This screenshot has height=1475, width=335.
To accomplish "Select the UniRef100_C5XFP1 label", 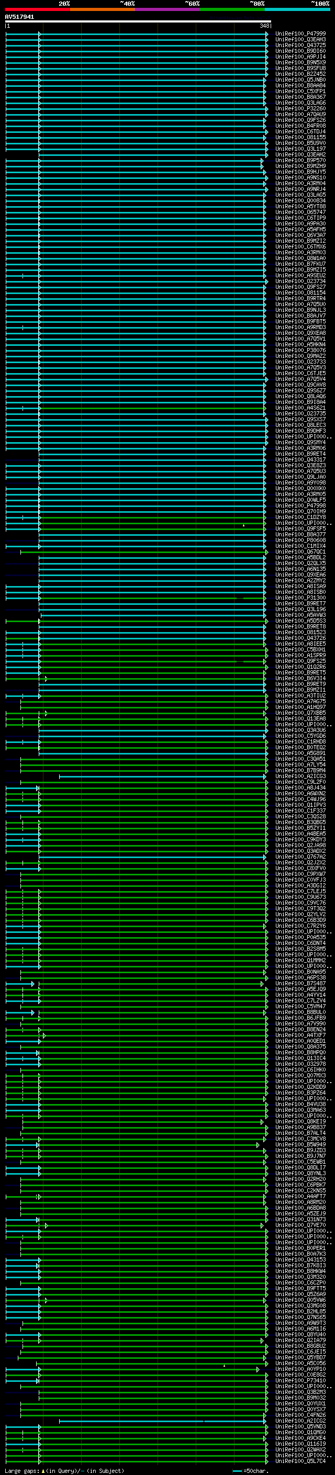I will pos(300,91).
